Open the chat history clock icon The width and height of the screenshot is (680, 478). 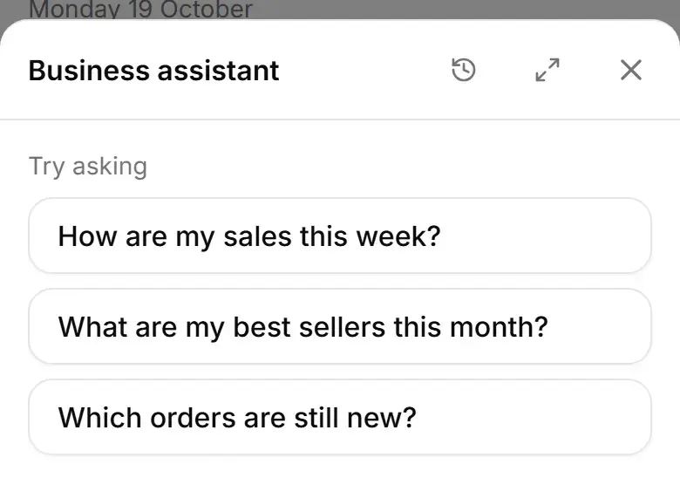(464, 70)
